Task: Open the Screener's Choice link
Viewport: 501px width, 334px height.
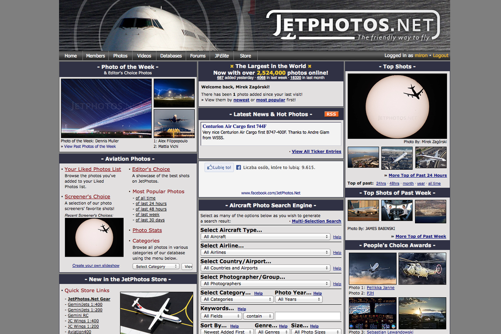Action: pos(87,197)
